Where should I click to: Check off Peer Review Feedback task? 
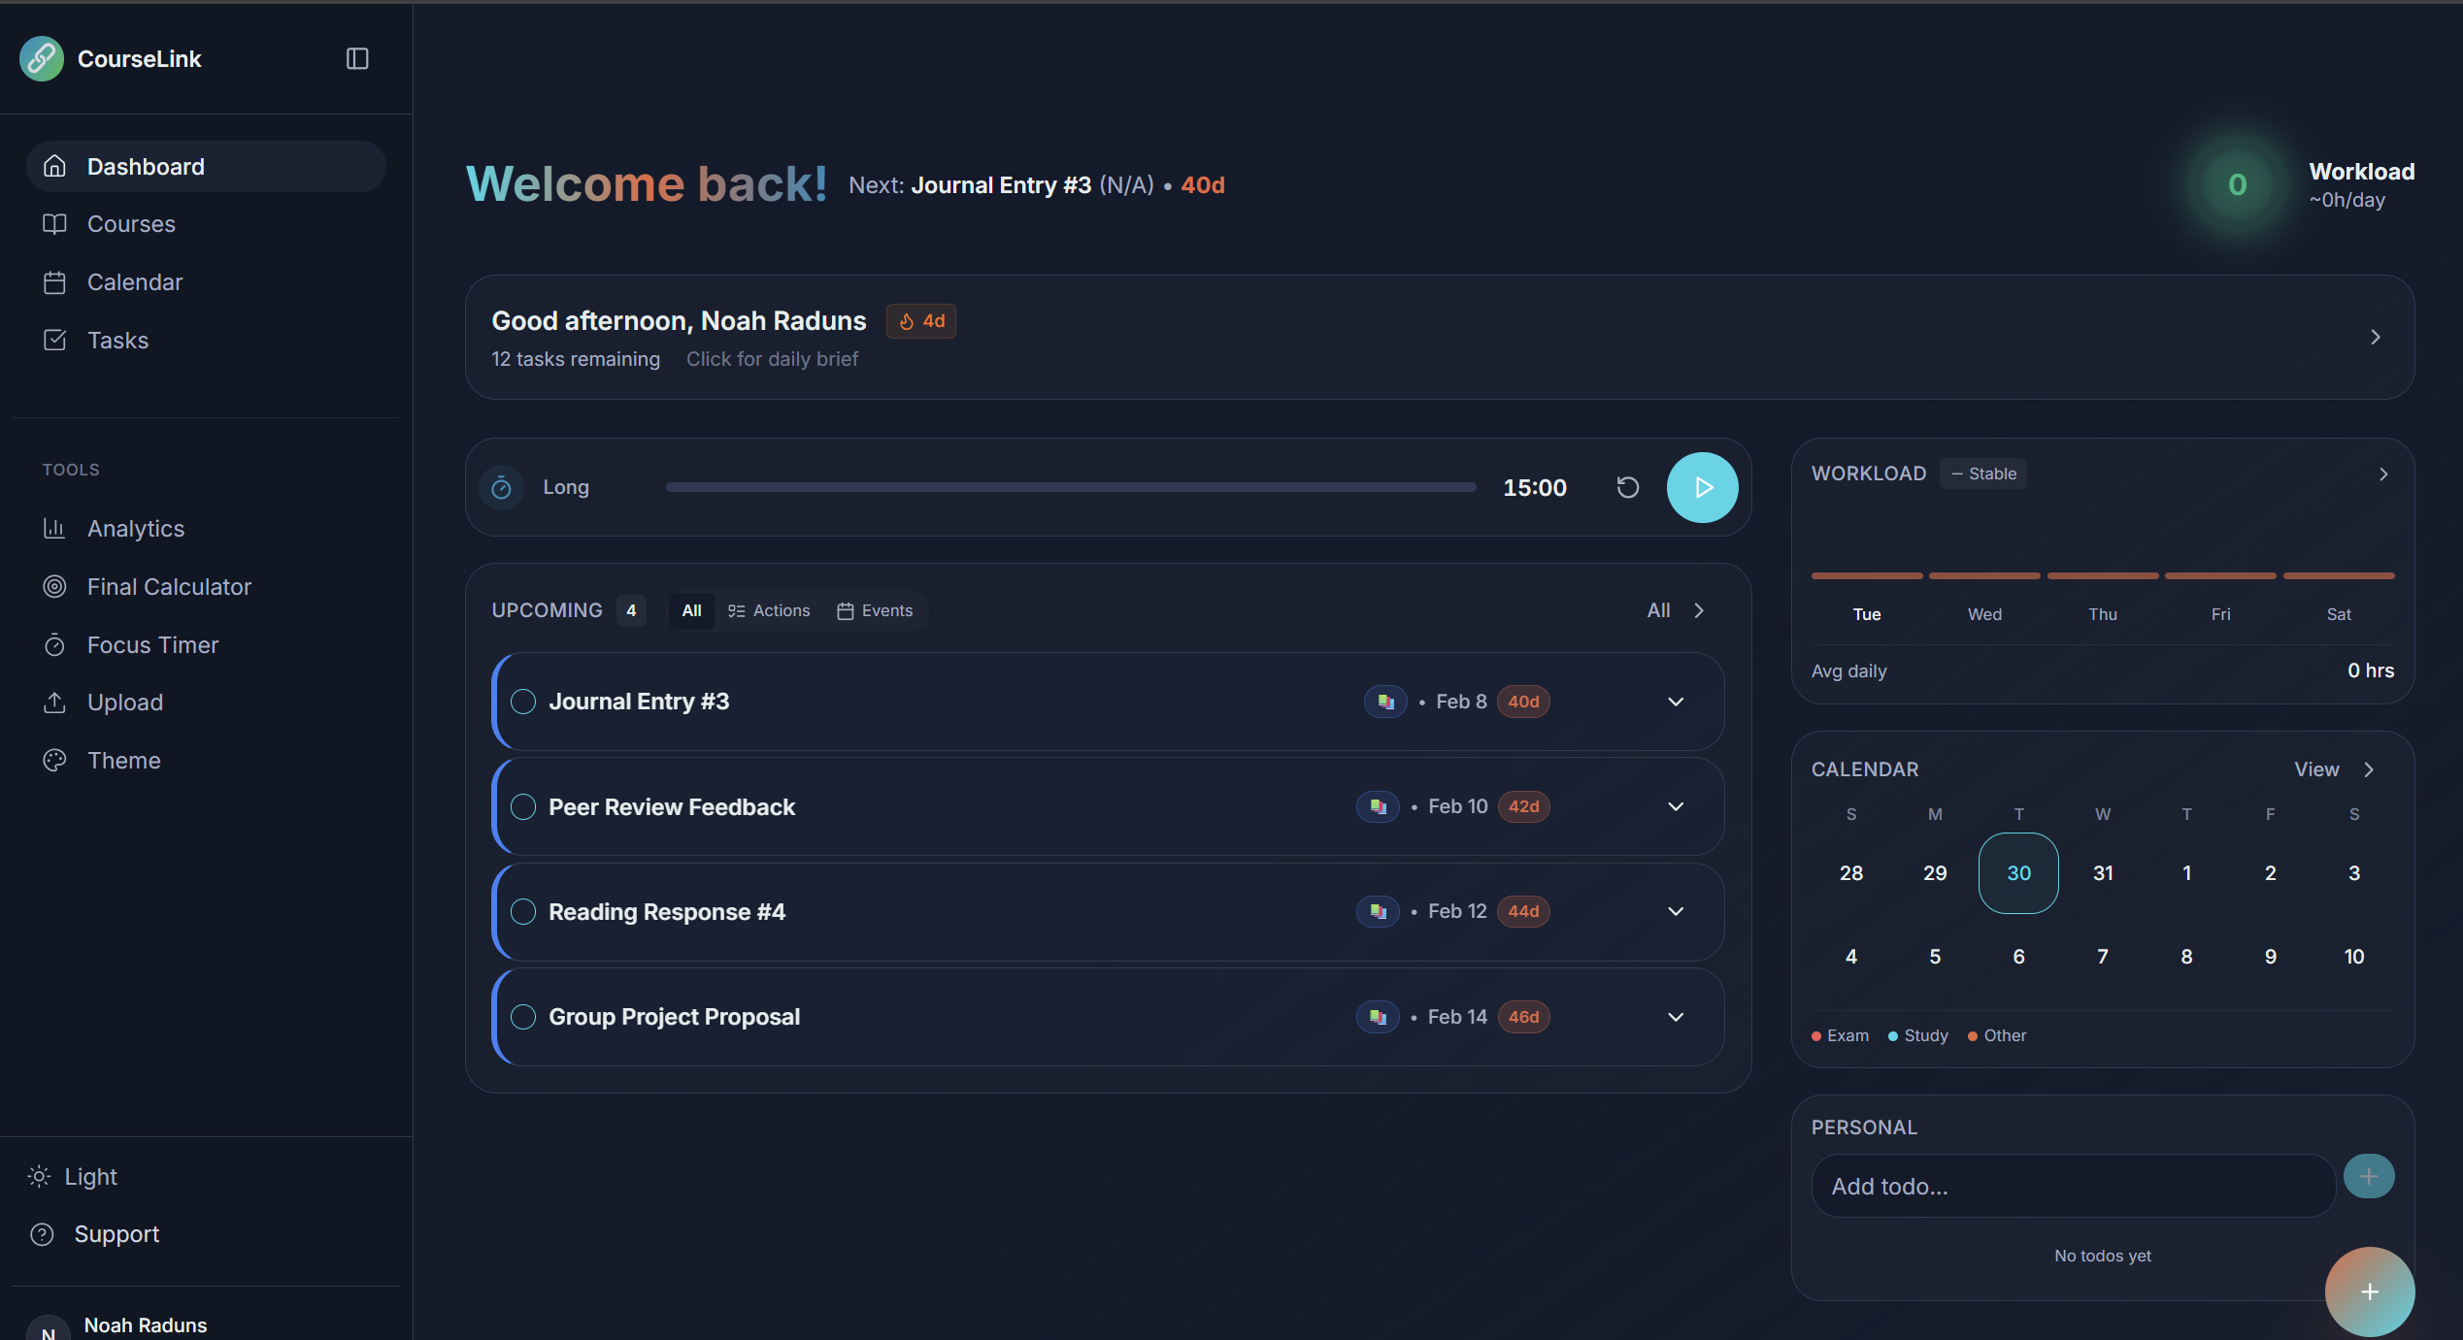(523, 806)
